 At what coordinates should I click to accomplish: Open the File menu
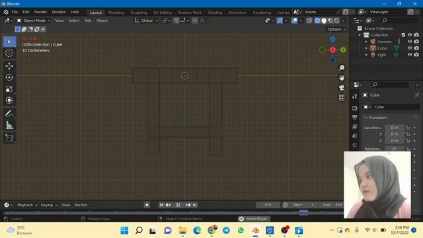(15, 12)
